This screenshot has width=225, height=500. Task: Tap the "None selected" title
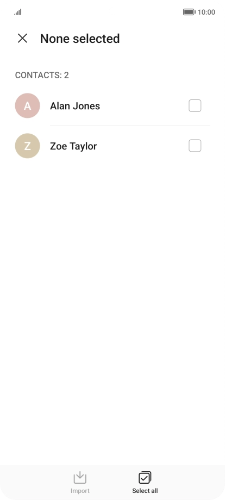80,39
